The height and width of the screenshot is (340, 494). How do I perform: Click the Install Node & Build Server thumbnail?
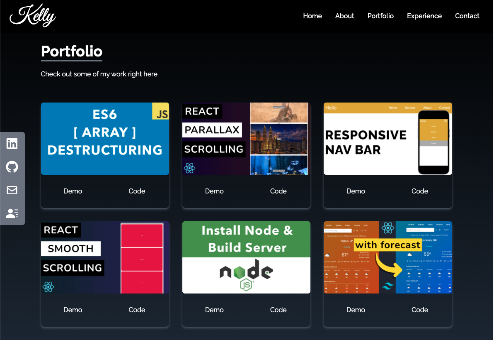pos(246,257)
